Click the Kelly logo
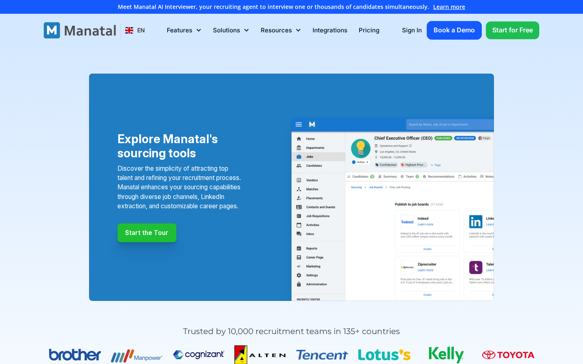The height and width of the screenshot is (364, 583). tap(446, 355)
